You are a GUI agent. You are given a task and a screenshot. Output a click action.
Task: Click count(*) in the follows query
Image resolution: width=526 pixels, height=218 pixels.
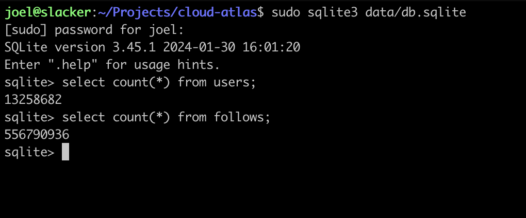(x=141, y=117)
